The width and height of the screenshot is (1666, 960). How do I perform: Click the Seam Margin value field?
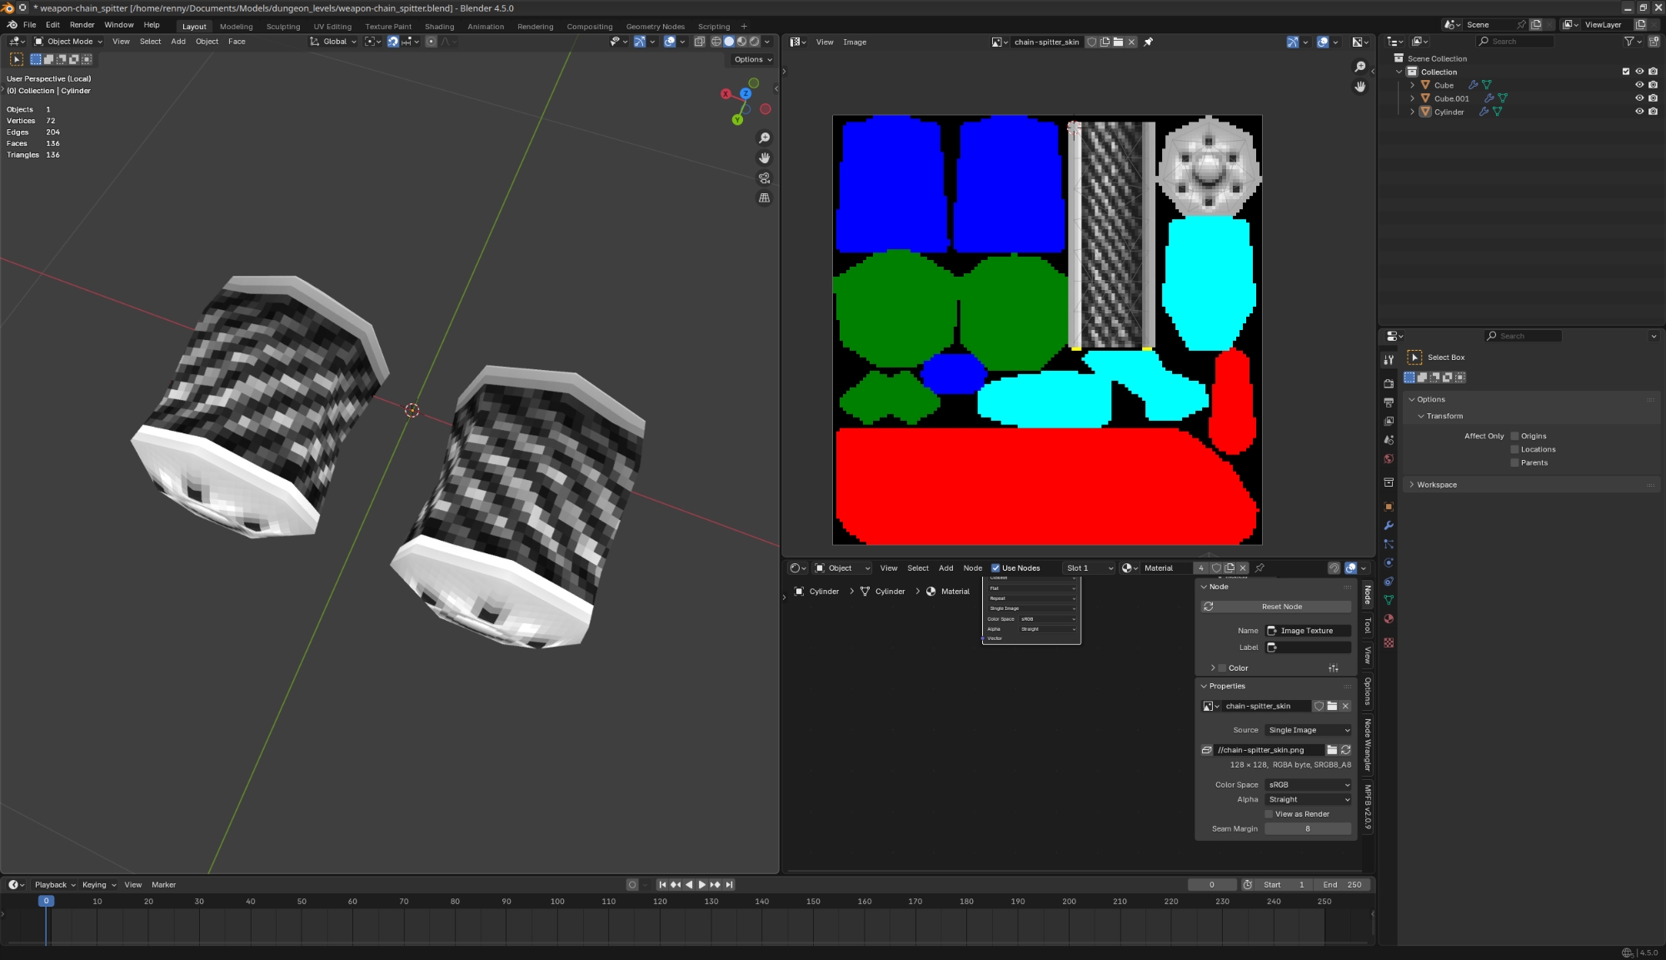[x=1308, y=829]
